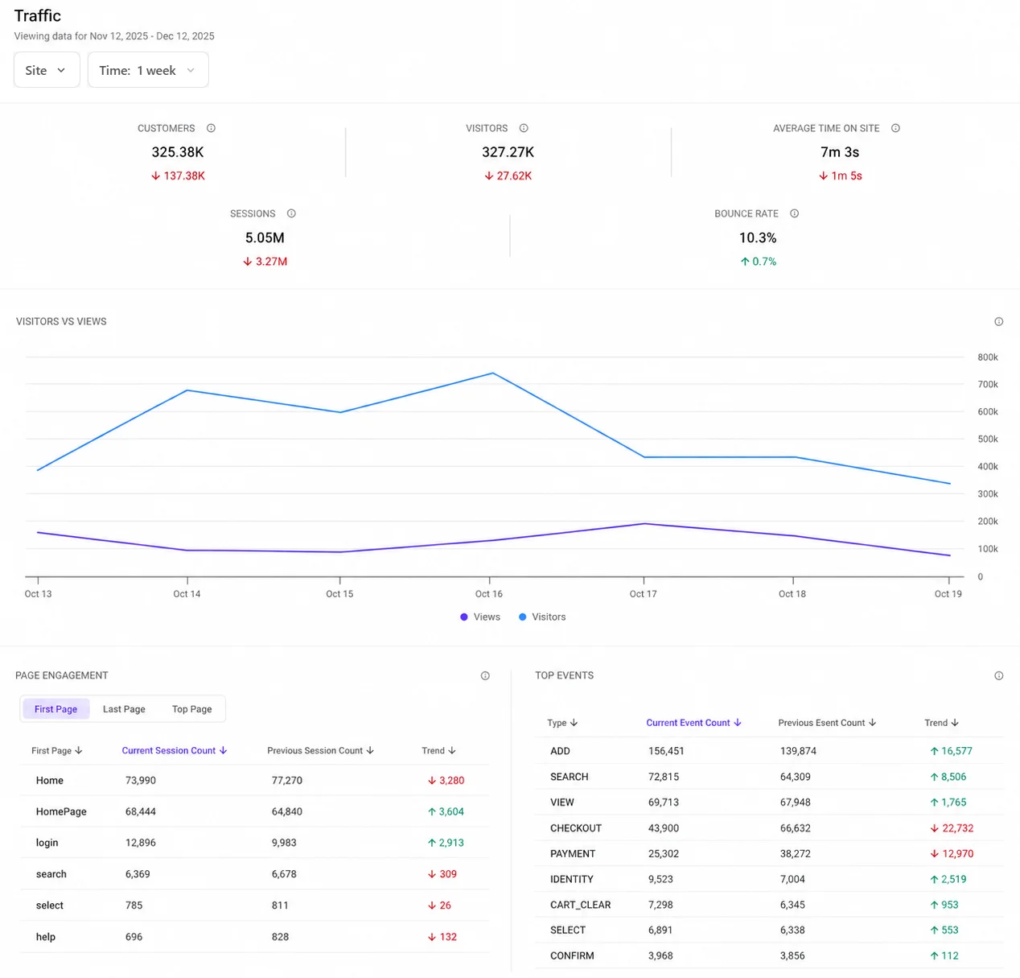Click the SELECT event type
The image size is (1020, 978).
click(x=568, y=930)
